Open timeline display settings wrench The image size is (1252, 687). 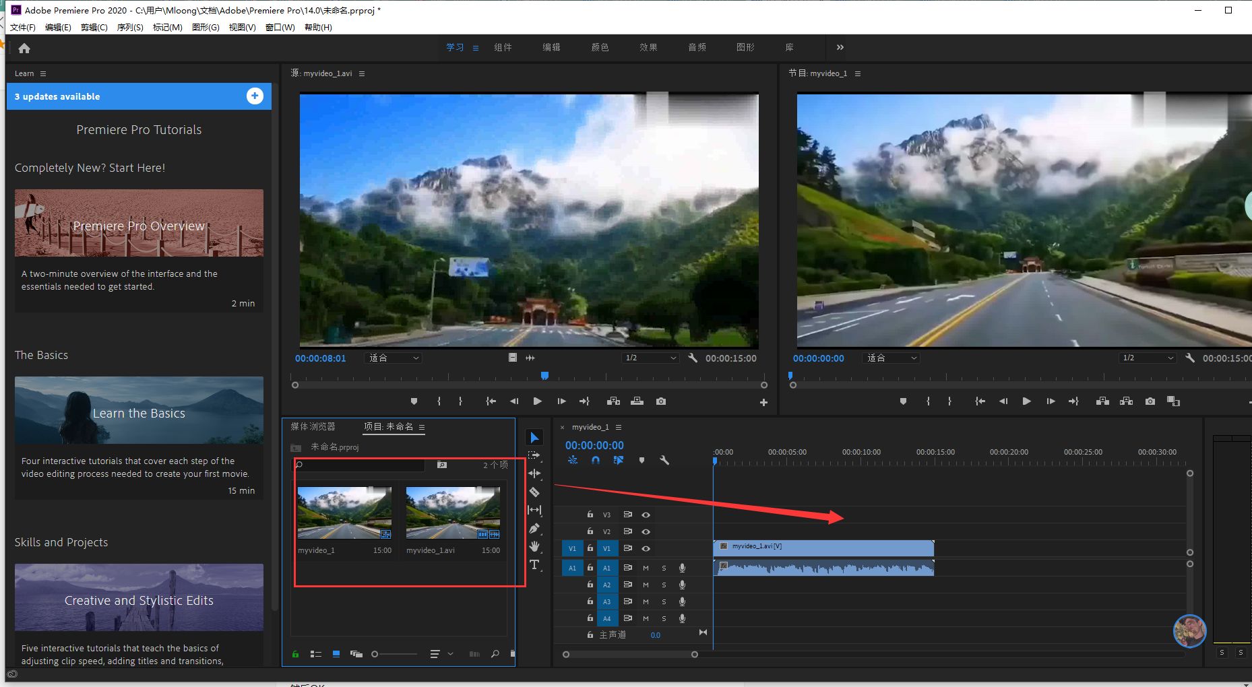click(x=664, y=461)
